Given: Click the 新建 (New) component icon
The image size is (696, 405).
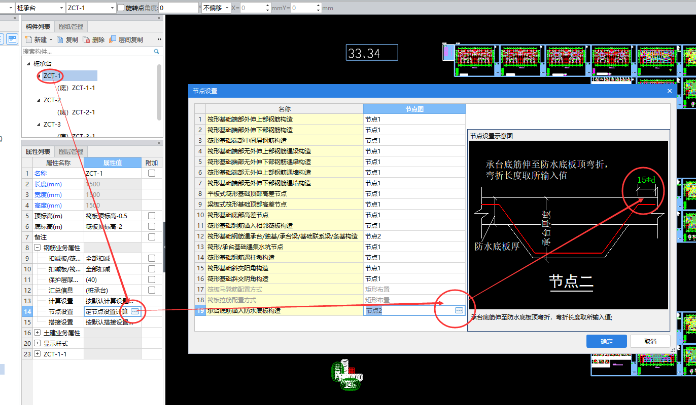Looking at the screenshot, I should tap(28, 39).
